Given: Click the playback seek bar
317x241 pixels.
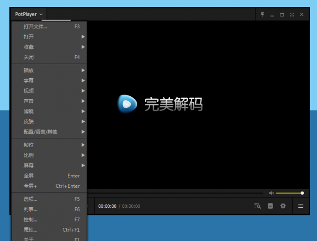Looking at the screenshot, I should coord(175,193).
